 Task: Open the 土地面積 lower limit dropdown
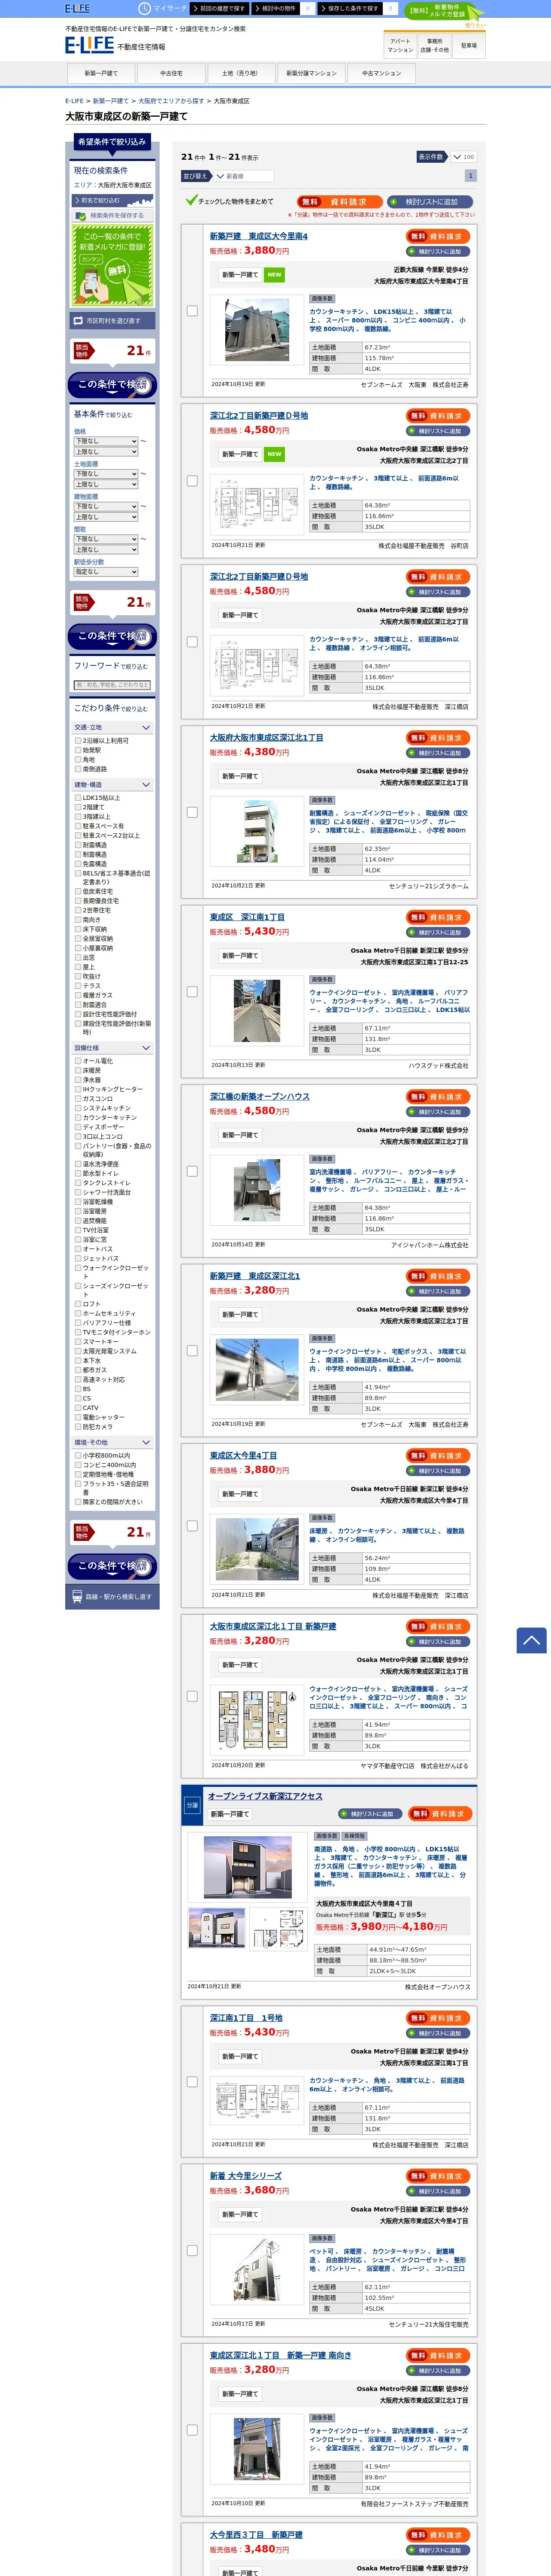105,474
